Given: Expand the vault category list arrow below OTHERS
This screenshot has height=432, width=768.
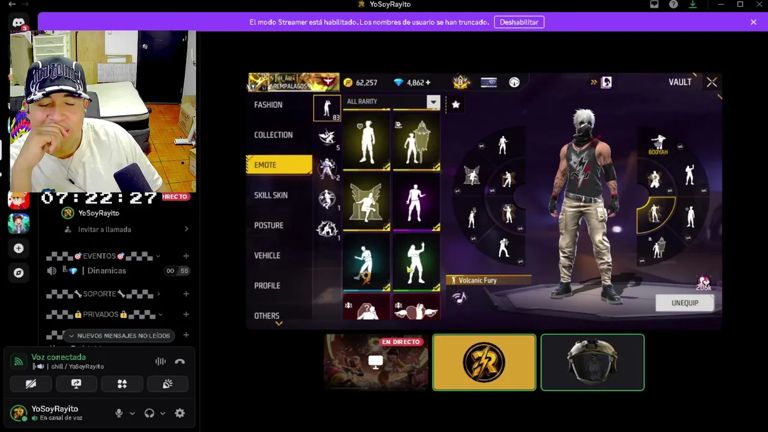Looking at the screenshot, I should (279, 324).
